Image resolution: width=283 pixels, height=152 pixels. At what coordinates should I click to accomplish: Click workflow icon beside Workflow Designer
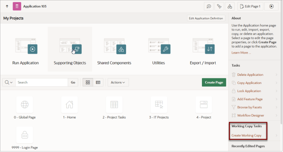coord(234,116)
